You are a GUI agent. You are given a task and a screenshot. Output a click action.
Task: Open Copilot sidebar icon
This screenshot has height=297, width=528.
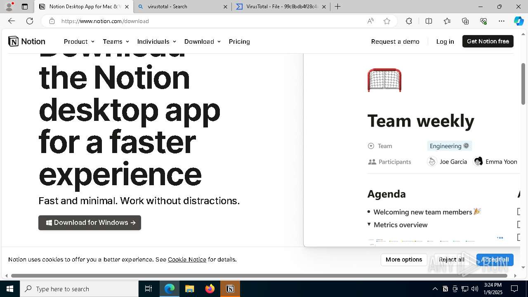pos(519,21)
